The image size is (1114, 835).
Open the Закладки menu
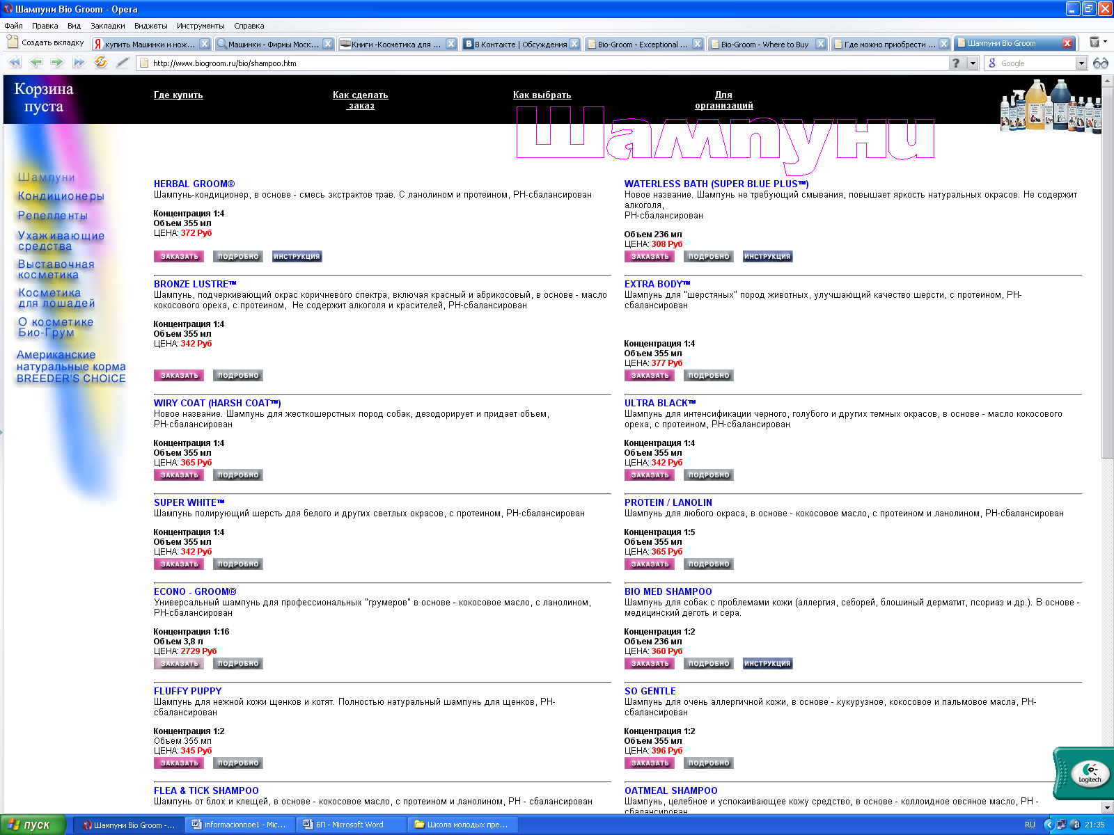tap(107, 26)
